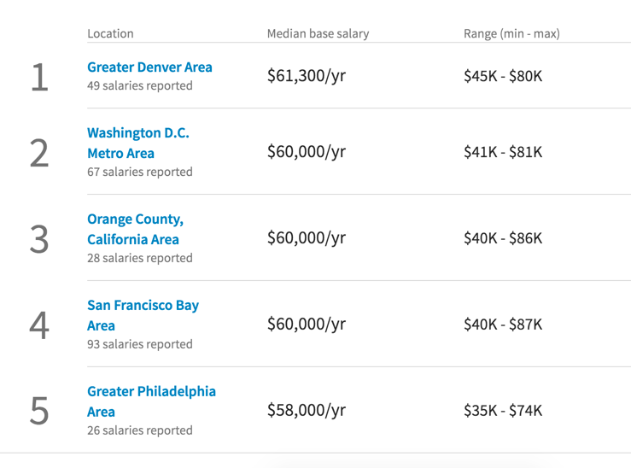
Task: Click the $58,000/yr median salary value
Action: click(x=306, y=410)
